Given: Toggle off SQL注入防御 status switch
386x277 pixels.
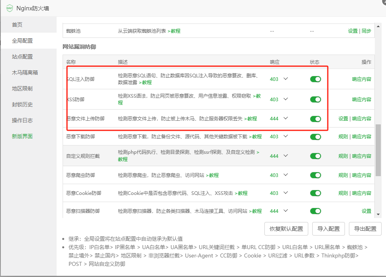Looking at the screenshot, I should click(315, 79).
